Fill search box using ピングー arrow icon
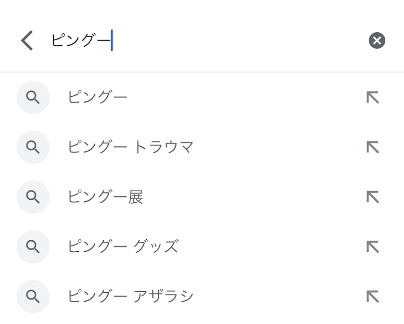 (x=373, y=98)
